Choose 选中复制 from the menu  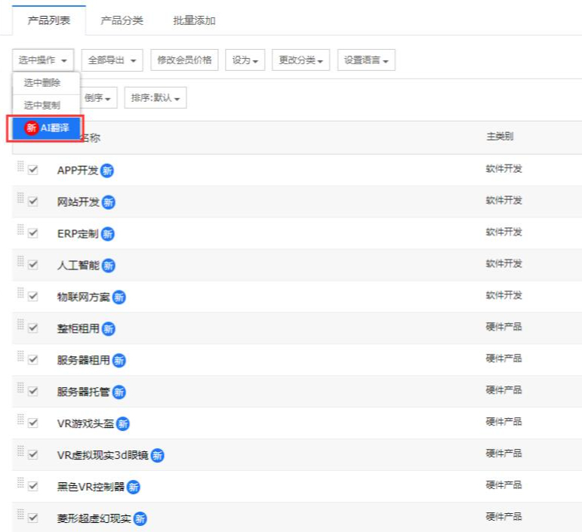tap(46, 106)
